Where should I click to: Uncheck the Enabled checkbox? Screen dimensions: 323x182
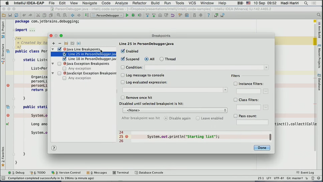[x=123, y=51]
